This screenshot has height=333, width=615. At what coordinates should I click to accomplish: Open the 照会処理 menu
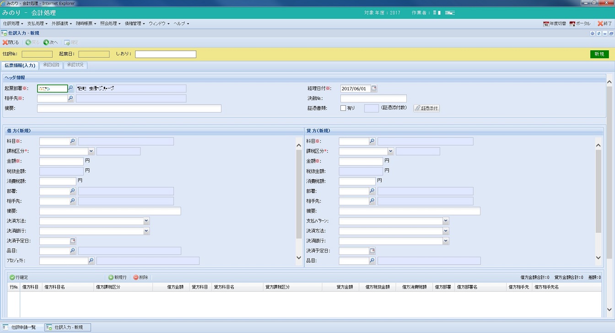coord(110,23)
